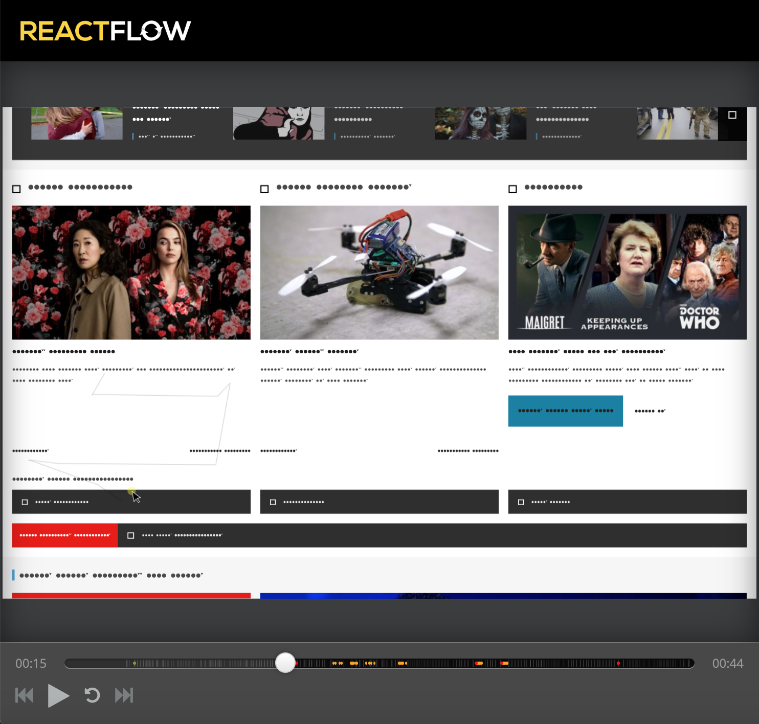Image resolution: width=759 pixels, height=724 pixels.
Task: Click the masked headline beneath the floral image
Action: pos(63,351)
